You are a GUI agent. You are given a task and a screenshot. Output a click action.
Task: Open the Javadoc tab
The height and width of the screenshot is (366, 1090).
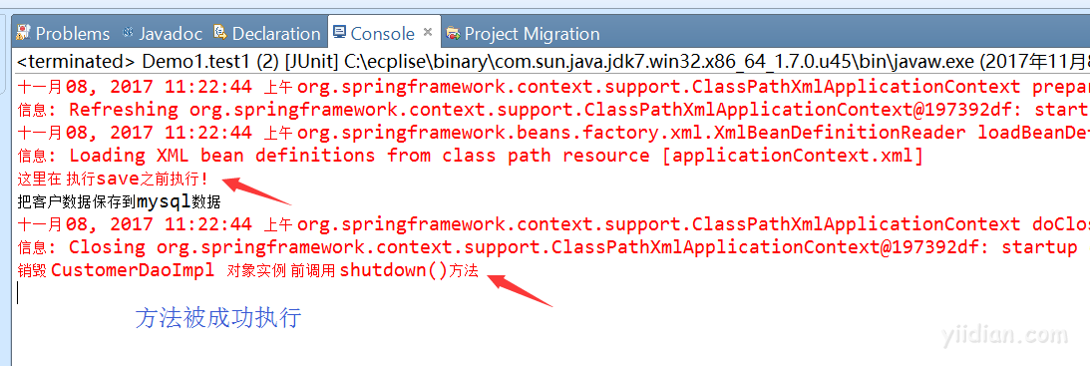point(164,33)
